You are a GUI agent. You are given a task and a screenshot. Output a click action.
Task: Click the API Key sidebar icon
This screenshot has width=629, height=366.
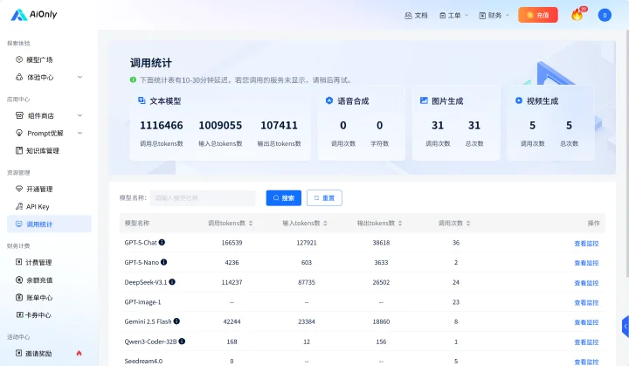pos(19,206)
